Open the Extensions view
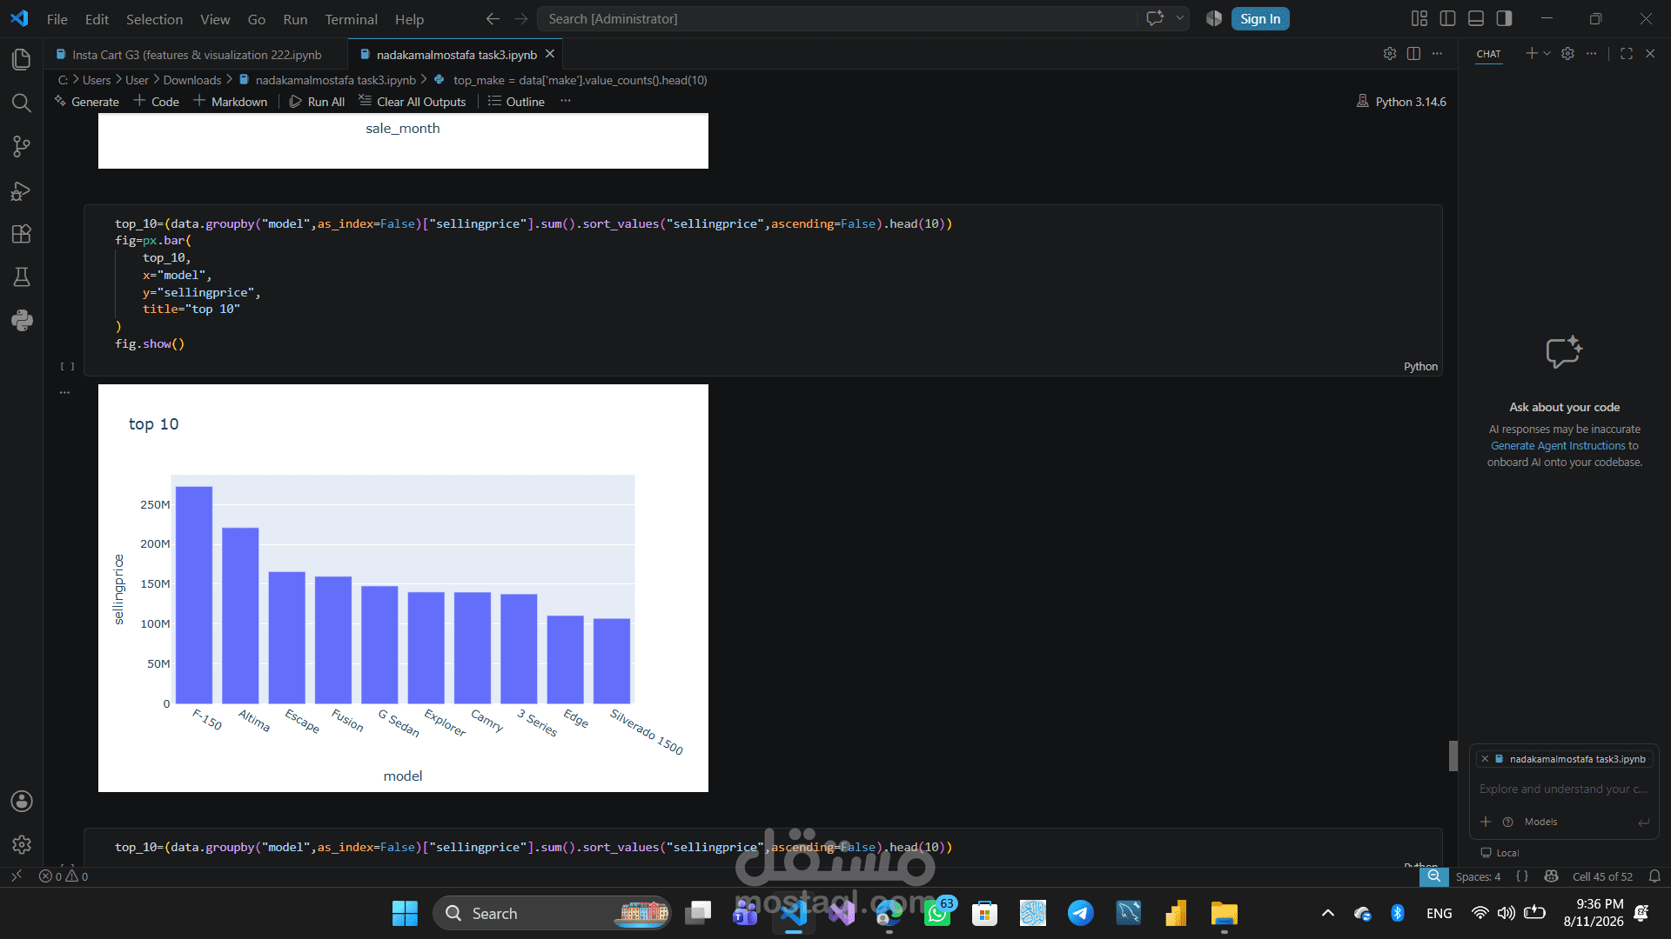Image resolution: width=1671 pixels, height=939 pixels. click(x=22, y=234)
